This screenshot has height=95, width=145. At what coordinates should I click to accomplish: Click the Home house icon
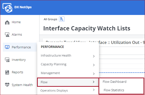[x=7, y=22]
